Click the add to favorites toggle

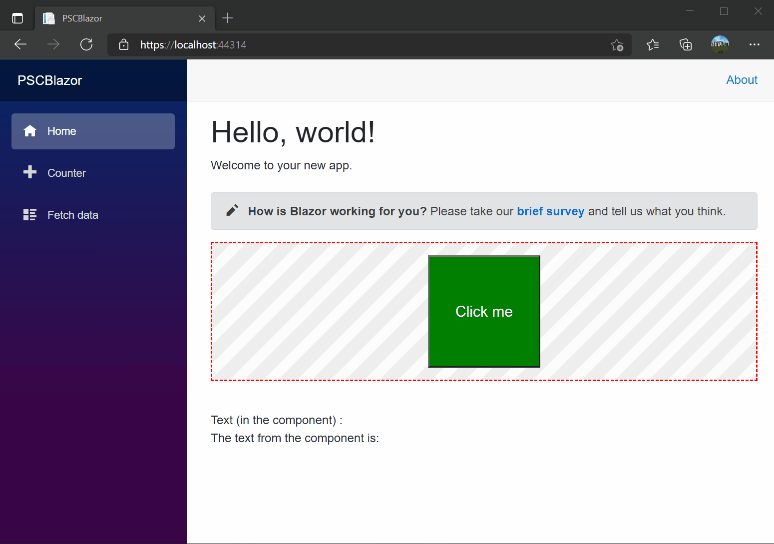point(617,44)
